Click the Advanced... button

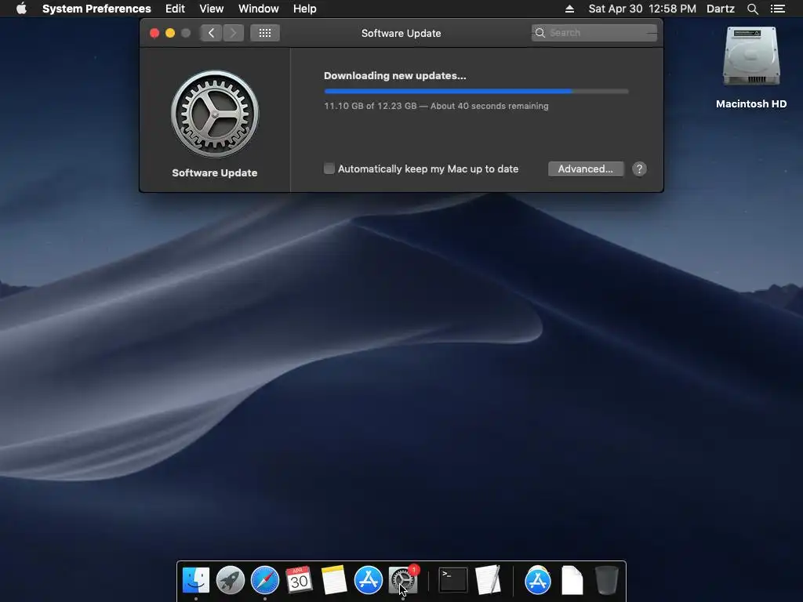coord(586,169)
